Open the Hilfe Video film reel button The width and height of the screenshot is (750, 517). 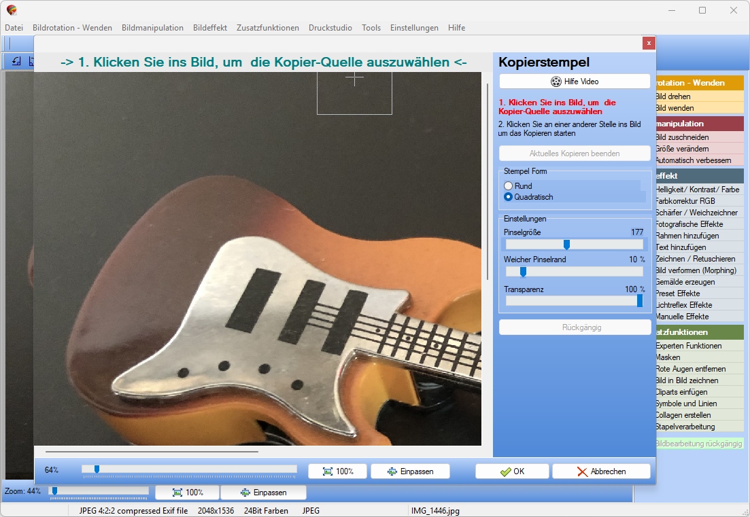pos(575,82)
